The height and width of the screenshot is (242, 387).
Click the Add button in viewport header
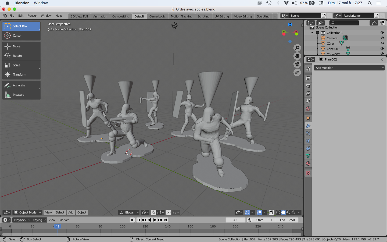coord(71,212)
